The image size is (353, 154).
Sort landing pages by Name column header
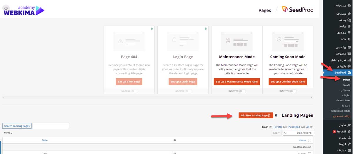click(x=302, y=140)
